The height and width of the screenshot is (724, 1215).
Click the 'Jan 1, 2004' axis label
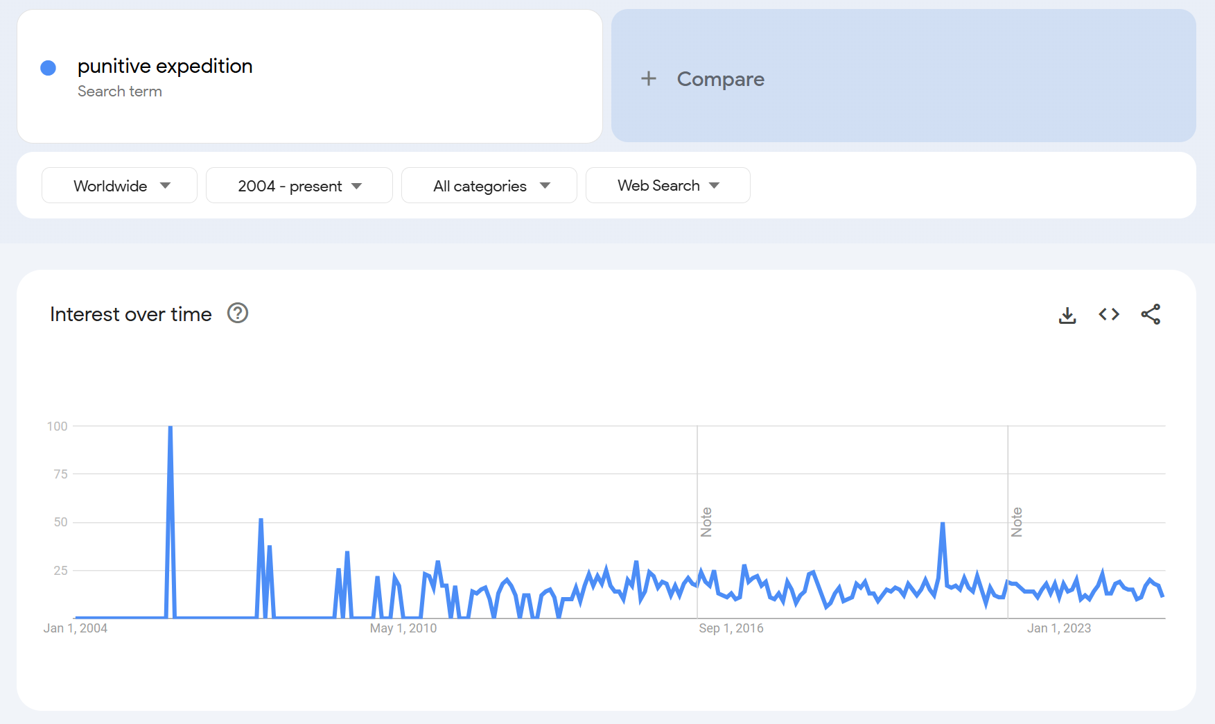(x=76, y=628)
